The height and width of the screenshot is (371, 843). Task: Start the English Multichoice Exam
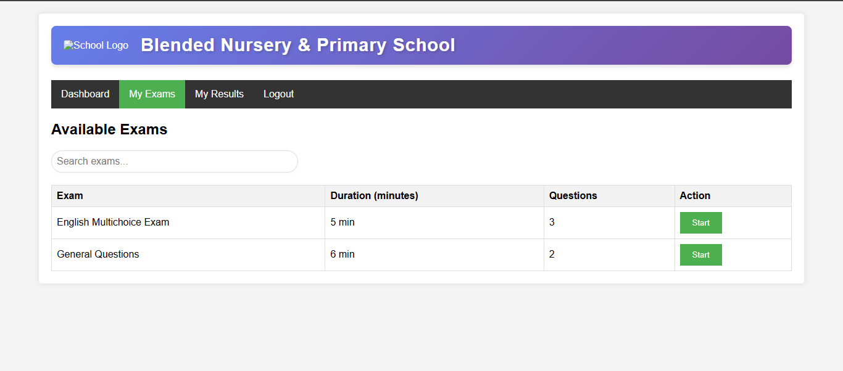[700, 223]
